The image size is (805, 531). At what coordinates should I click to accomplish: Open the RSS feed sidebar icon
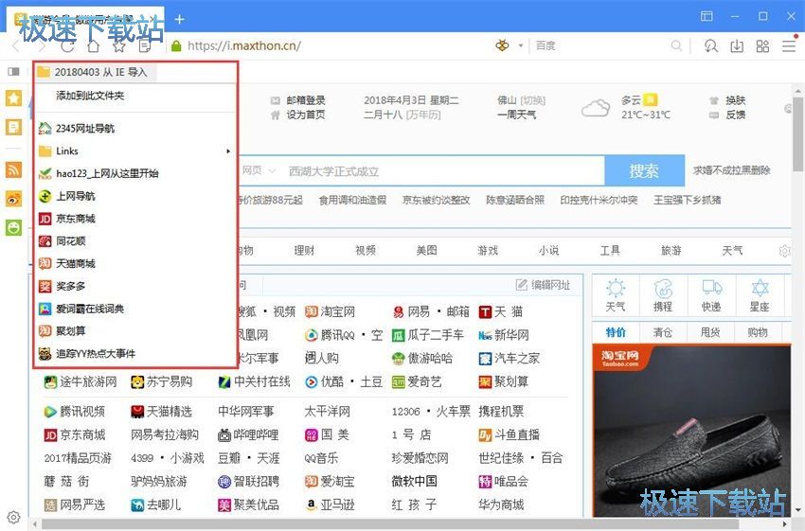14,169
